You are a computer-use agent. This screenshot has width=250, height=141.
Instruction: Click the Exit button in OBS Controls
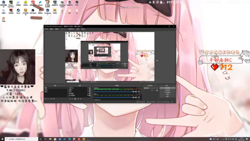point(167,97)
